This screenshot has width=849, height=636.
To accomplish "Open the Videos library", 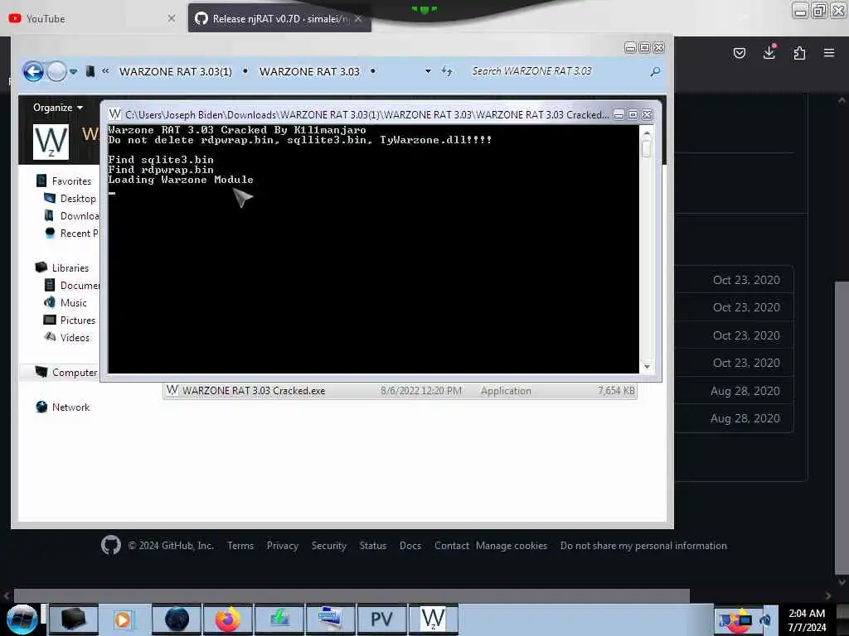I will tap(66, 337).
